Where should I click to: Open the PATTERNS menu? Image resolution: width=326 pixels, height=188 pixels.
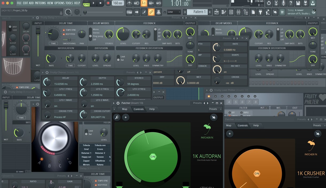(x=40, y=3)
